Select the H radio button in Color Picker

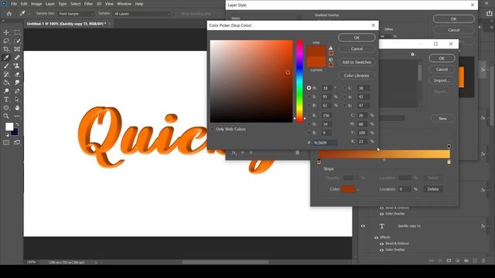(x=309, y=88)
